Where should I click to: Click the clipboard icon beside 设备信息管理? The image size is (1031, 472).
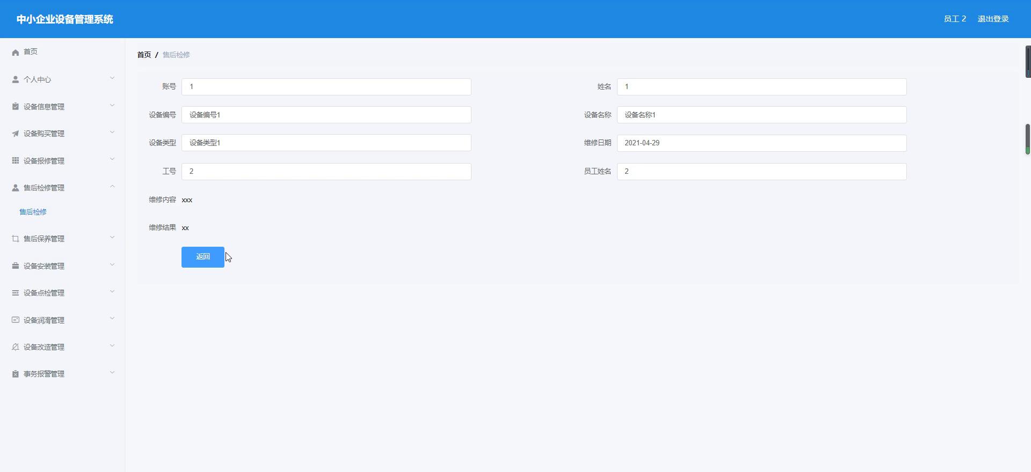(x=16, y=107)
